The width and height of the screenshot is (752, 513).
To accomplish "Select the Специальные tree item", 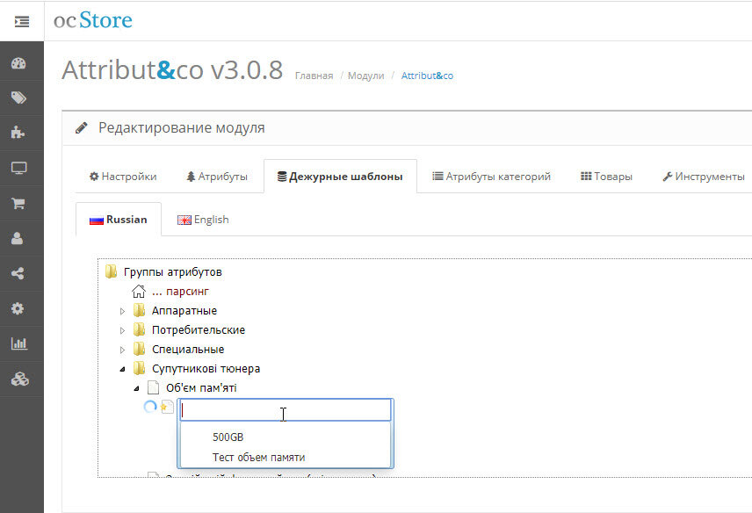I will (188, 349).
